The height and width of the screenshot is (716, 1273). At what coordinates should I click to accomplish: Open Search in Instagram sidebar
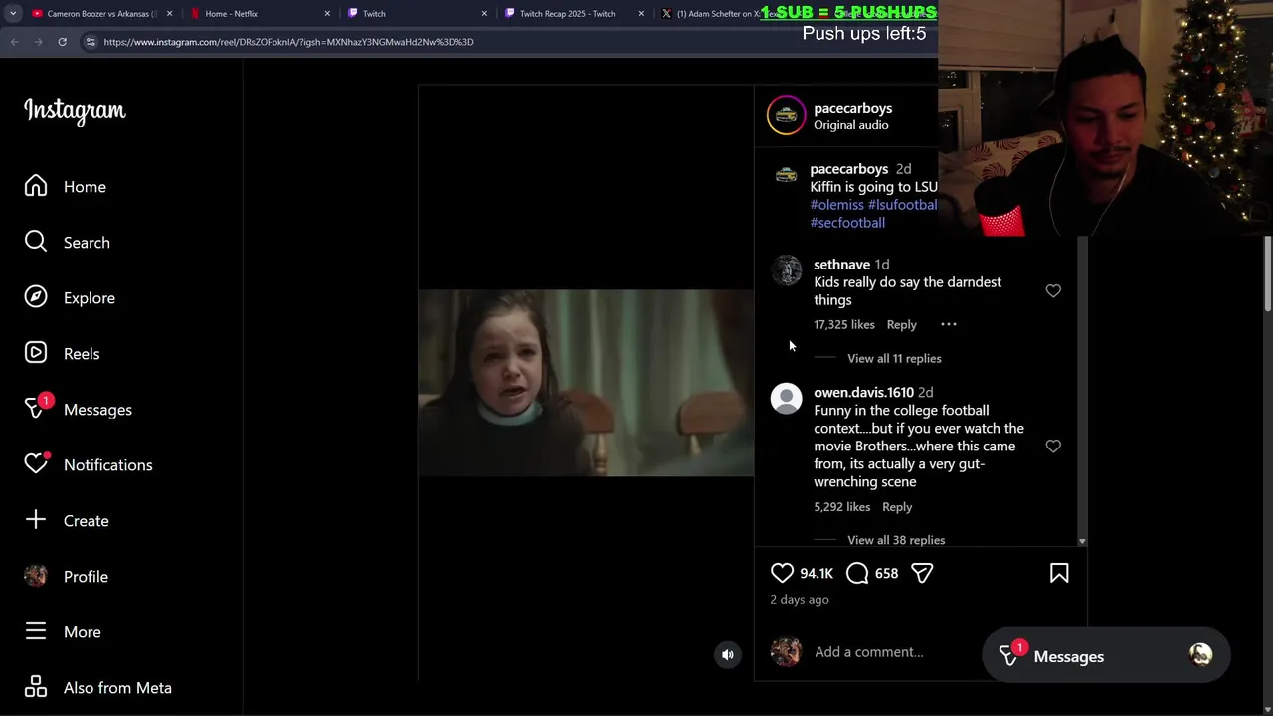click(68, 243)
